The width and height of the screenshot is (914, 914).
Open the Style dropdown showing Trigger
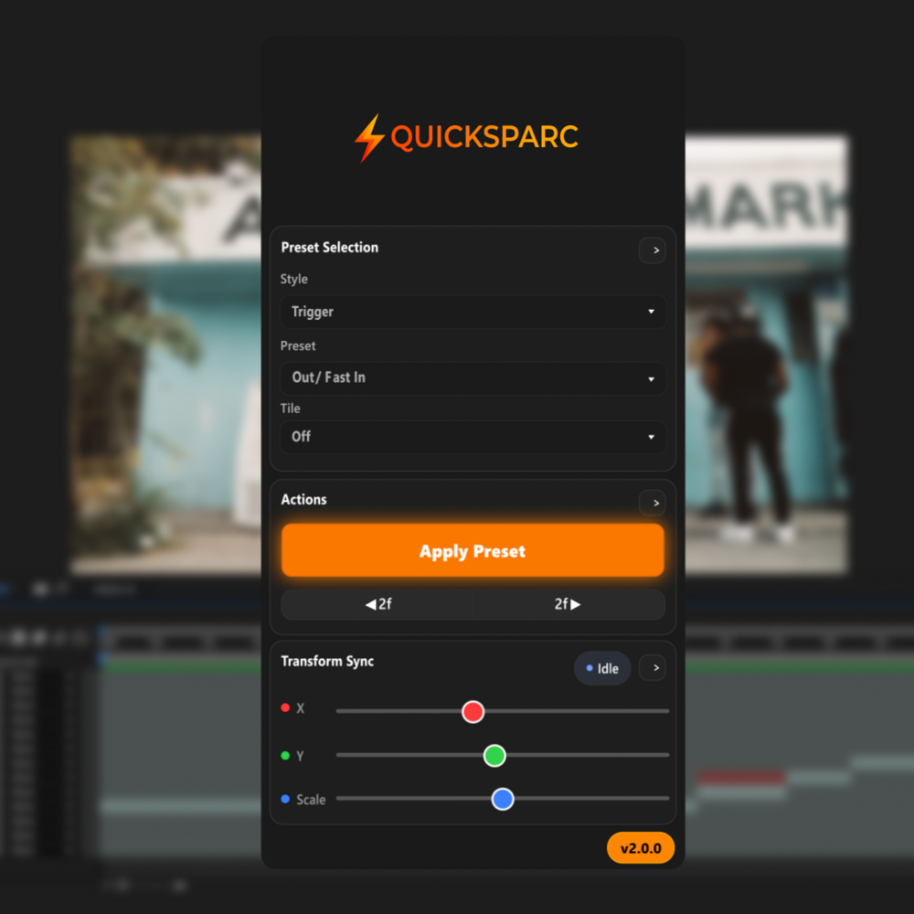[x=473, y=312]
